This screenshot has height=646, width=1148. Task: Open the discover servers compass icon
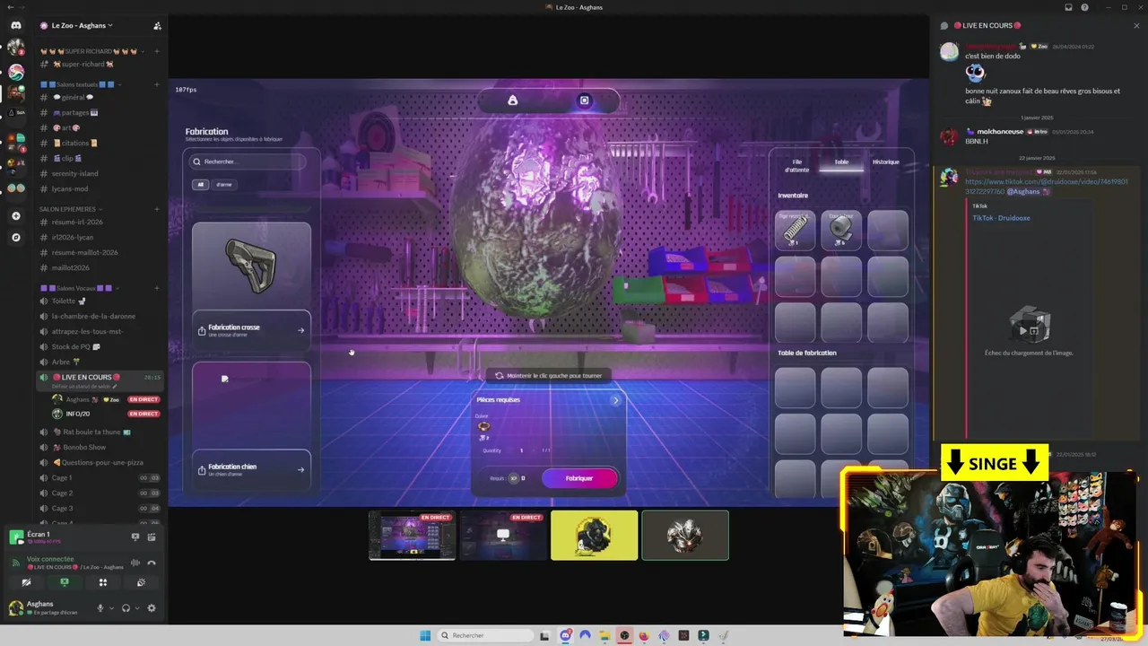point(16,238)
